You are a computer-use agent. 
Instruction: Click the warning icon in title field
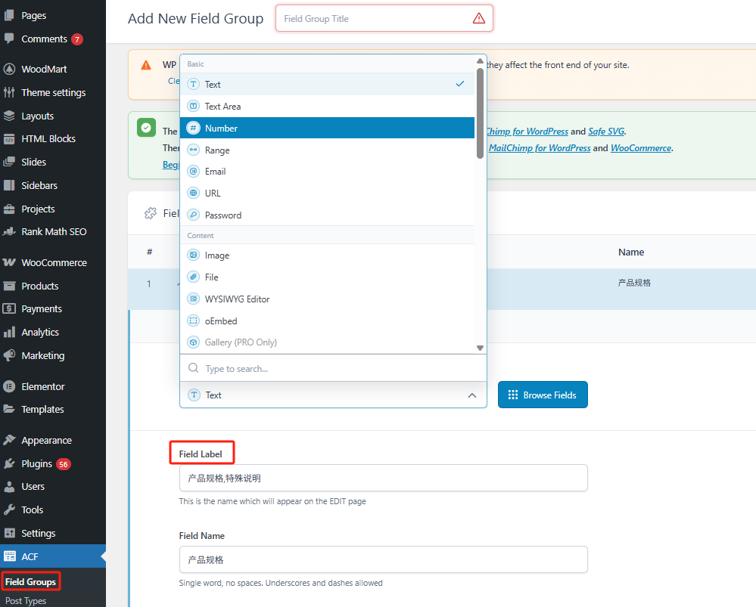pyautogui.click(x=479, y=18)
